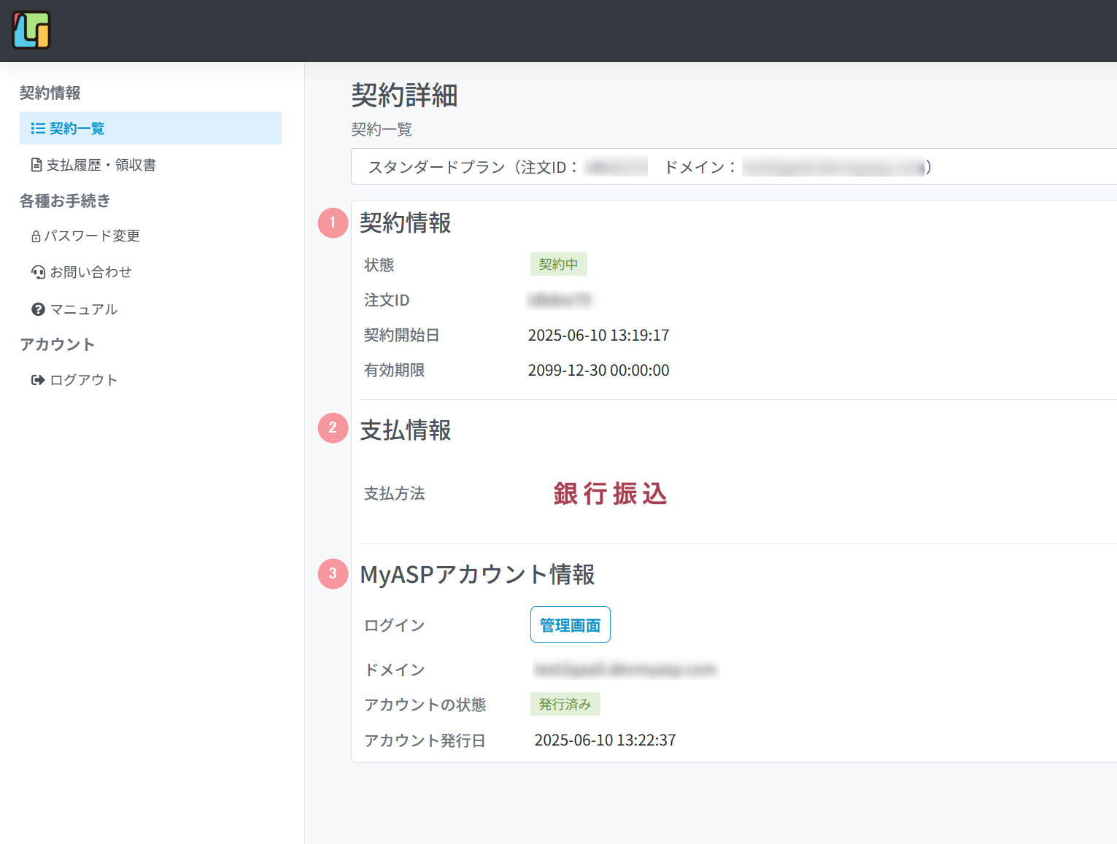Click the red number 2 badge

[333, 427]
